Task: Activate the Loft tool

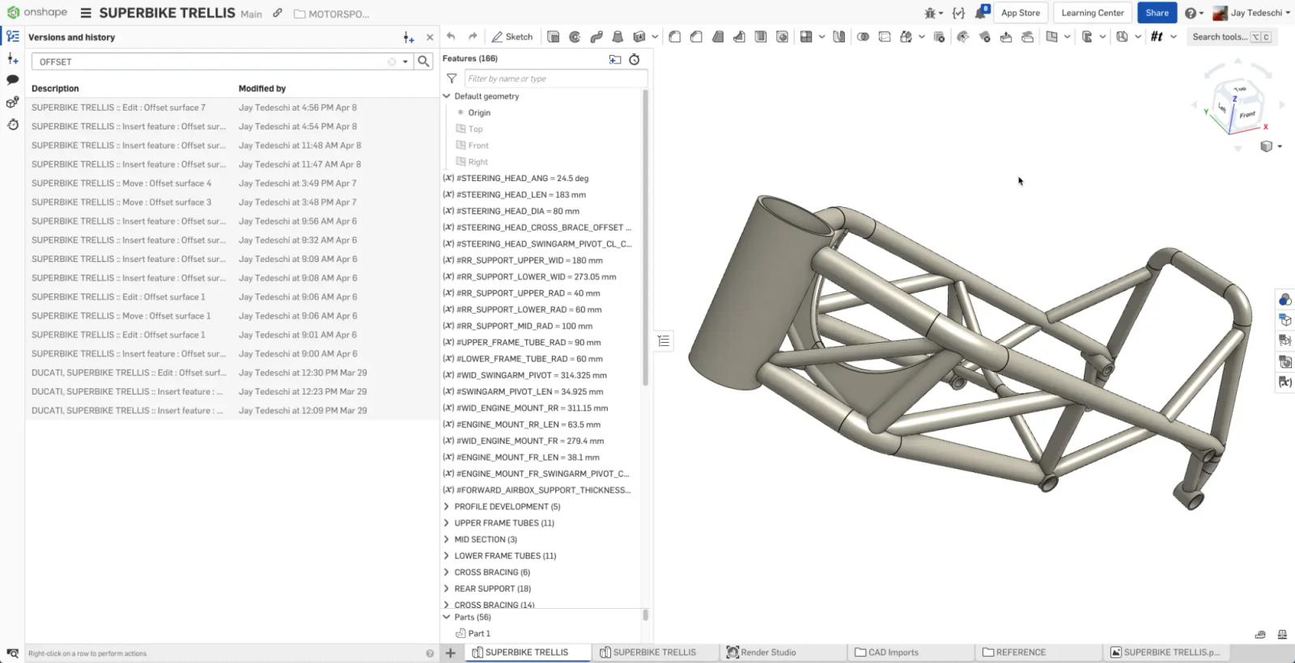Action: (x=618, y=36)
